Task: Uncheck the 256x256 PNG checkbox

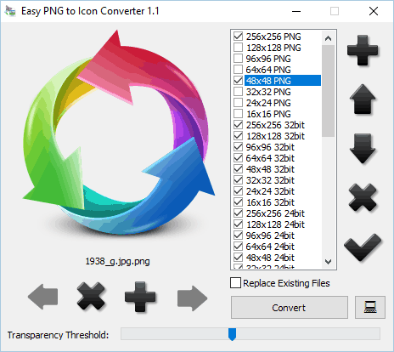Action: click(239, 37)
